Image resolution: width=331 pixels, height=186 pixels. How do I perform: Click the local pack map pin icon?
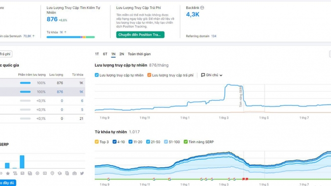52,173
